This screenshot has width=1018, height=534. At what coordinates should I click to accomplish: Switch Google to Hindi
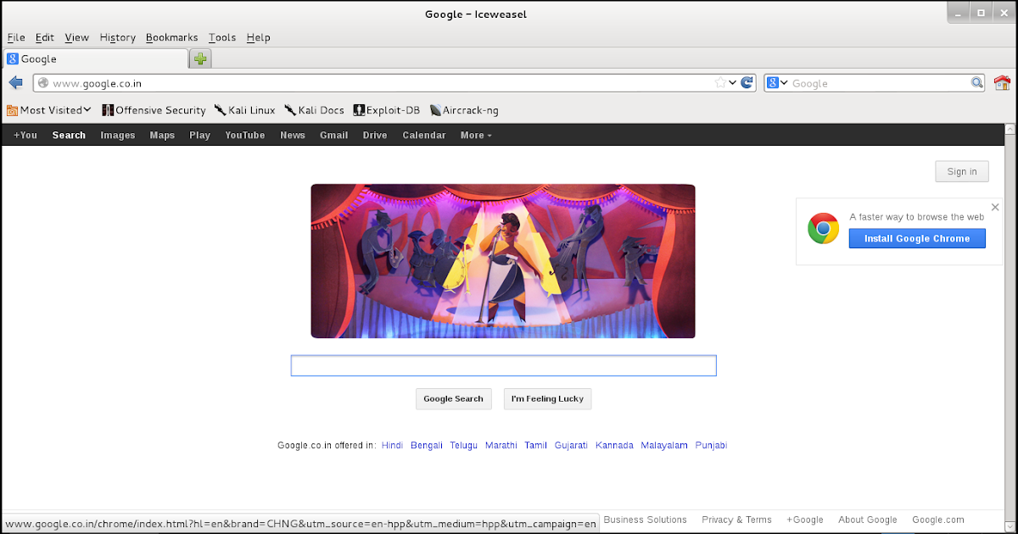(392, 445)
